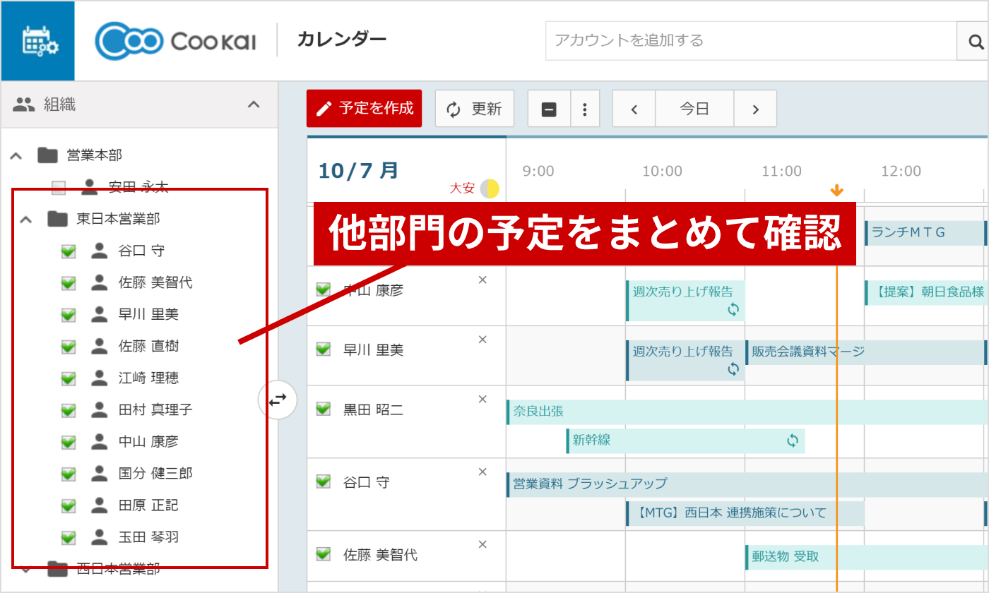
Task: Uncheck 佐藤 美智代 in the organization tree
Action: pyautogui.click(x=69, y=282)
